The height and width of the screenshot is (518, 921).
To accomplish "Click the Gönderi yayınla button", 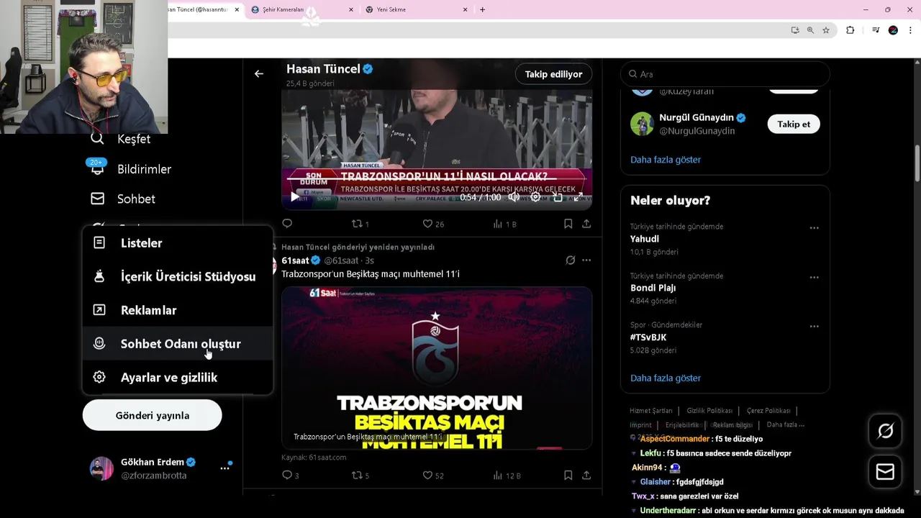I will [x=152, y=415].
